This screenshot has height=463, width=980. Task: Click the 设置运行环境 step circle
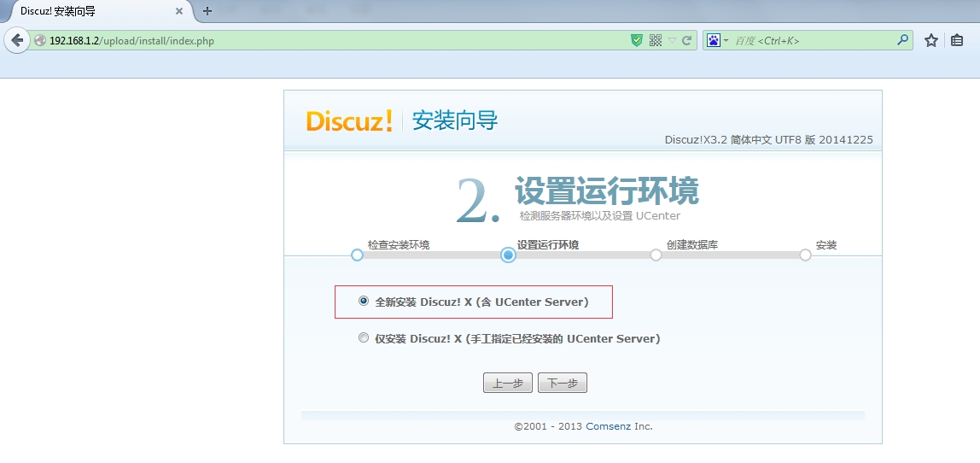point(508,255)
